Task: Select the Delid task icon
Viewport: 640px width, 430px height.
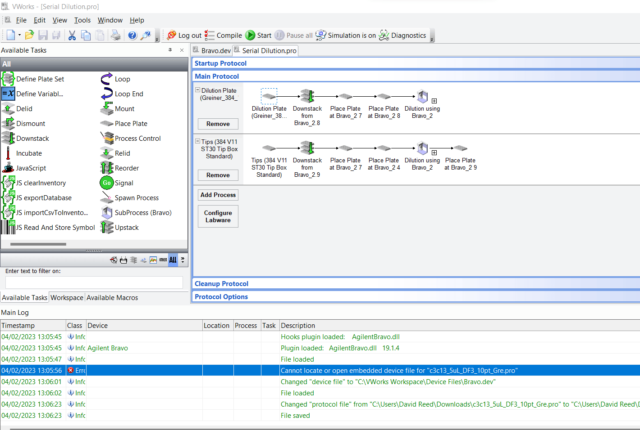Action: [x=8, y=109]
